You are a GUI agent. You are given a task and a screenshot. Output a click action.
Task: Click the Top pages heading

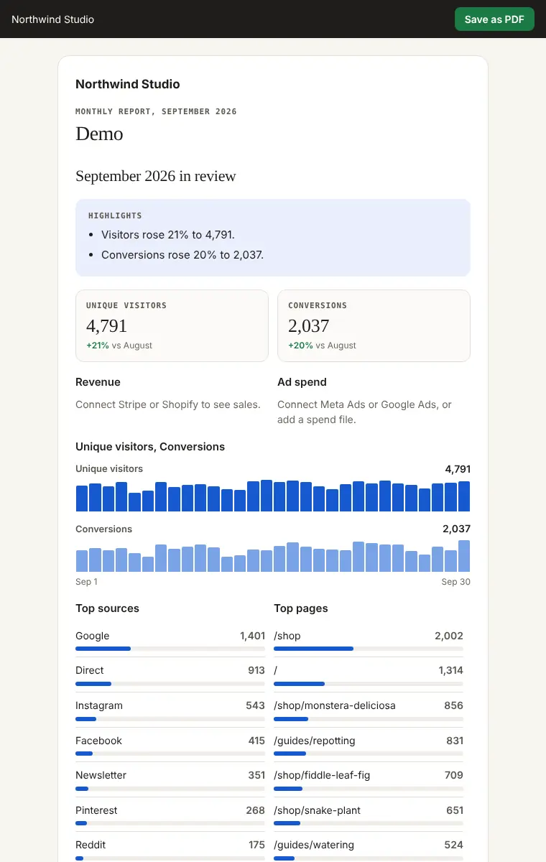(300, 608)
